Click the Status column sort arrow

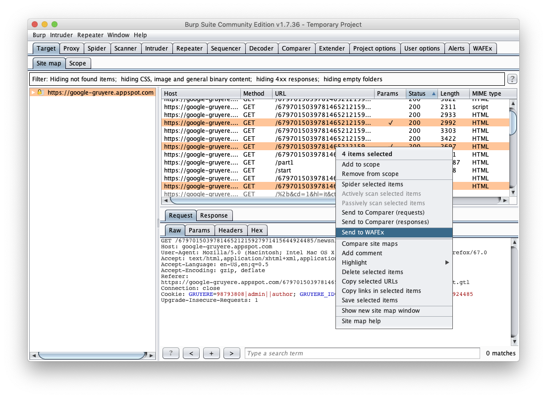[x=434, y=94]
